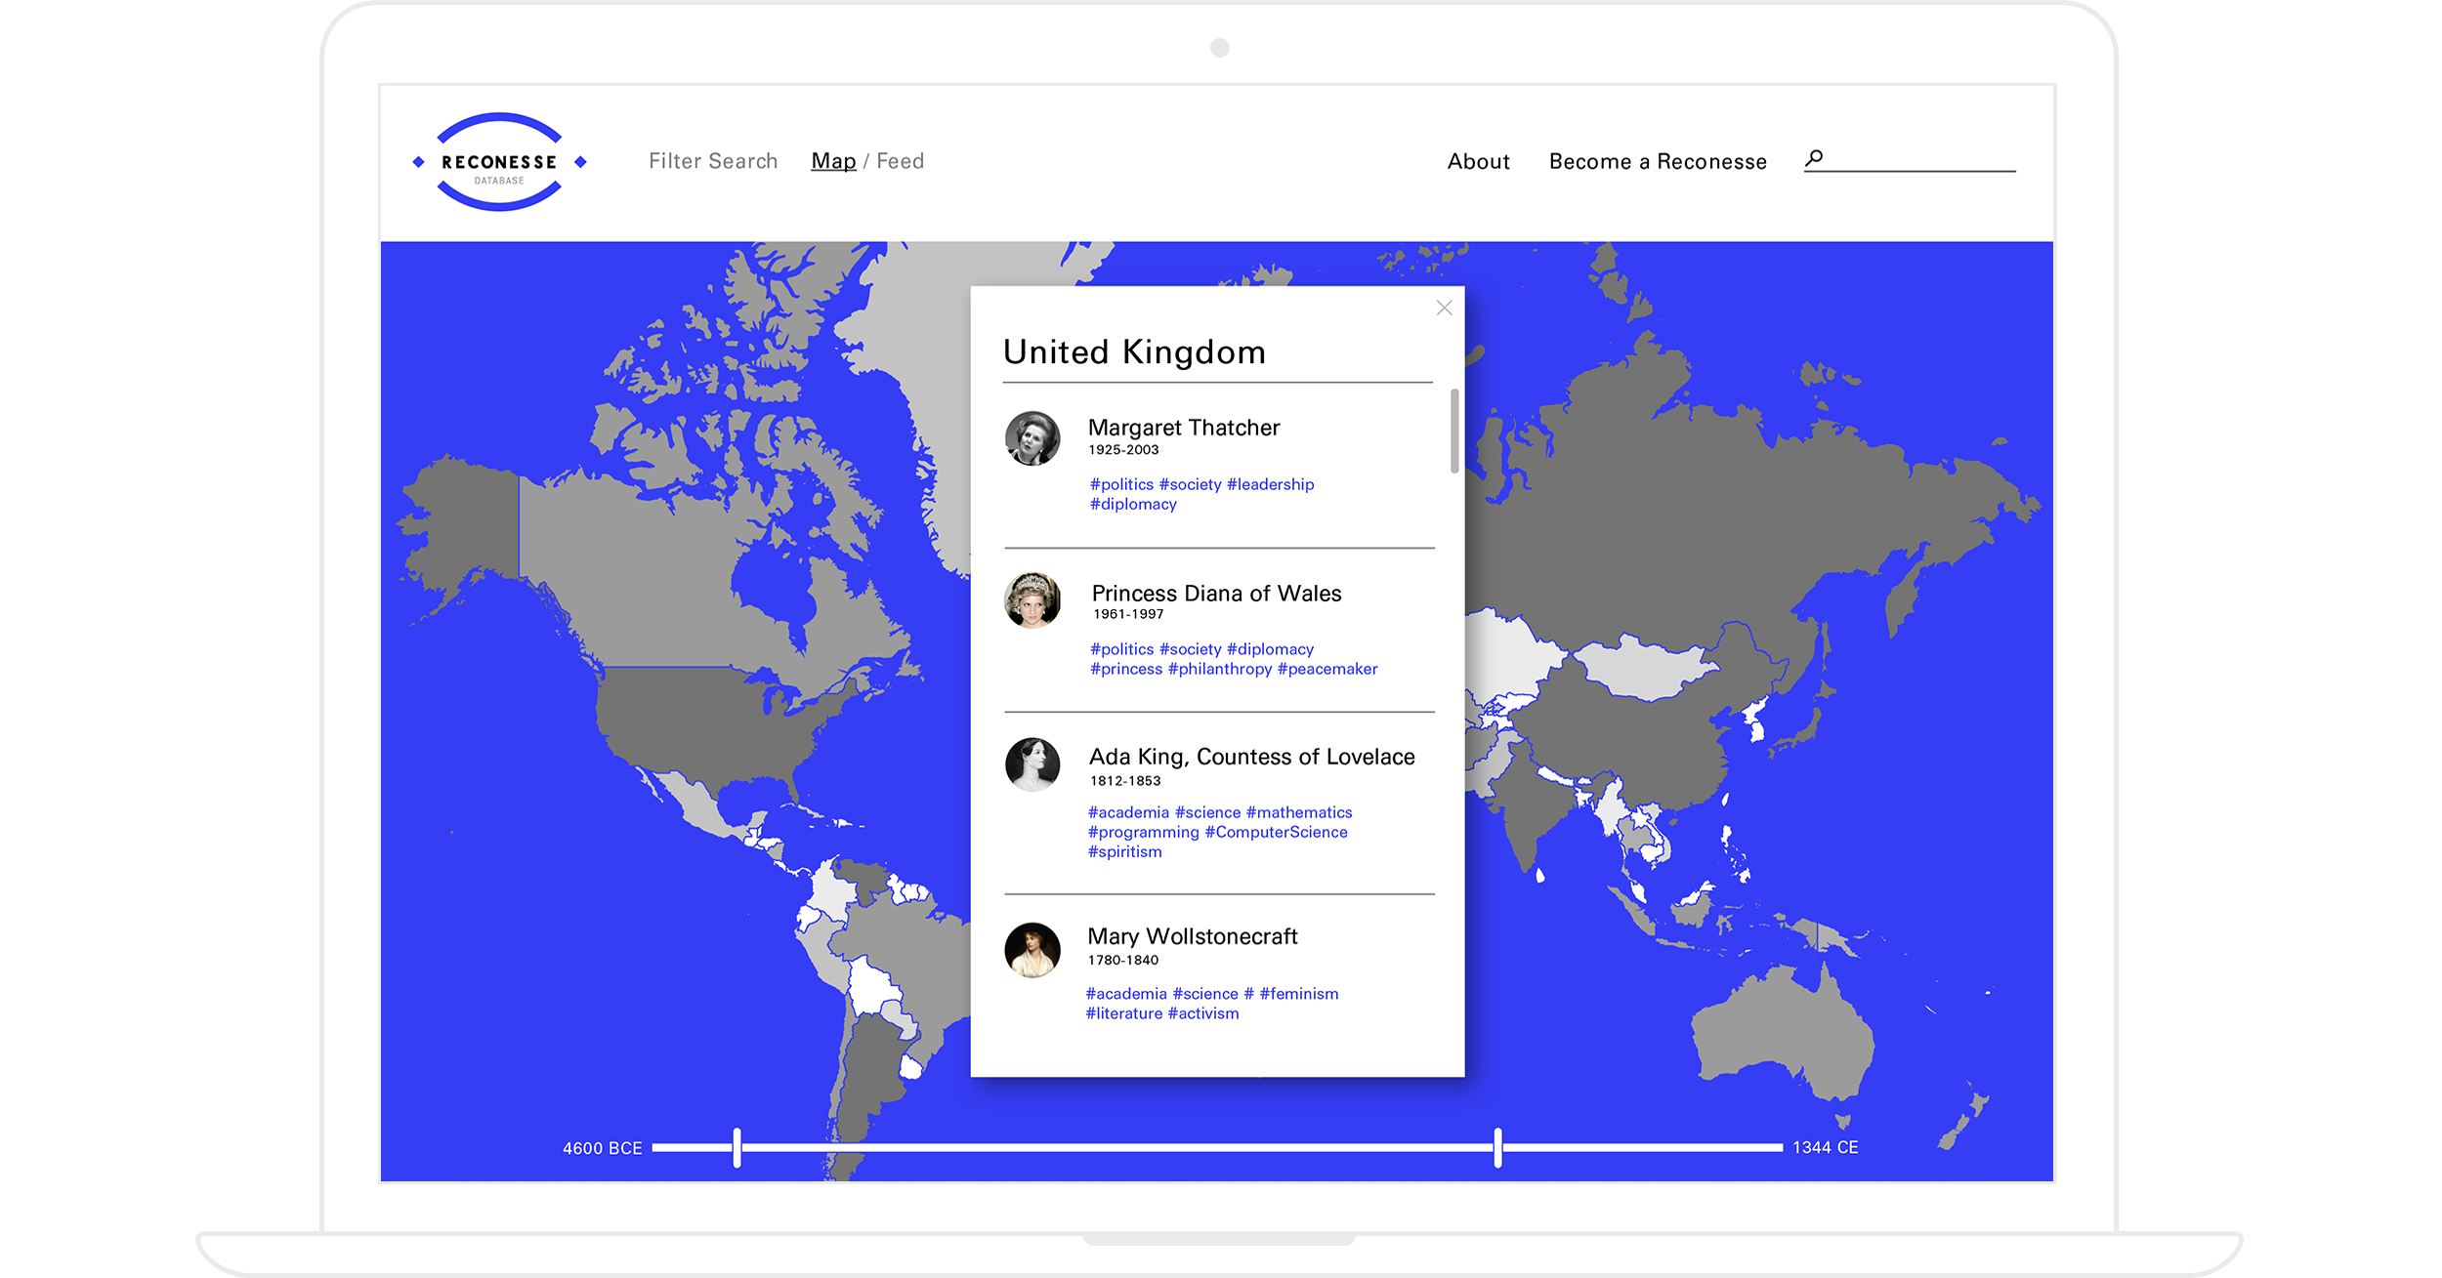The image size is (2442, 1278).
Task: Click #philanthropy tag under Princess Diana
Action: [x=1220, y=669]
